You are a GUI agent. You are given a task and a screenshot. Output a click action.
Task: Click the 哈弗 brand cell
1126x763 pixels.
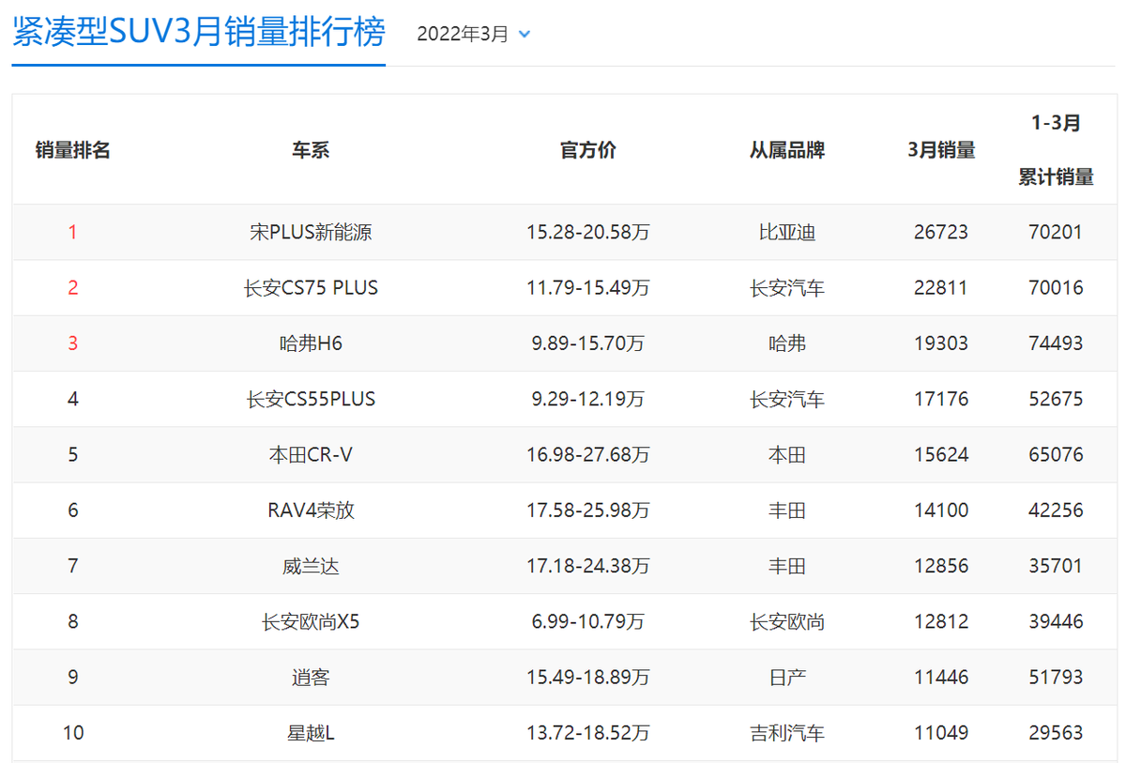tap(787, 343)
